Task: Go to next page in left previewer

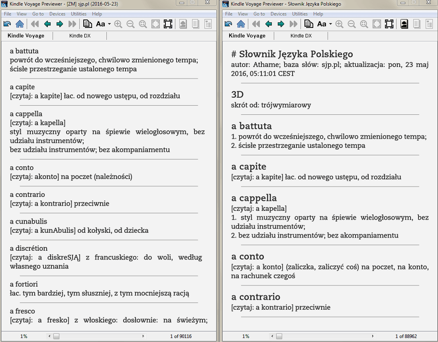Action: tap(60, 24)
